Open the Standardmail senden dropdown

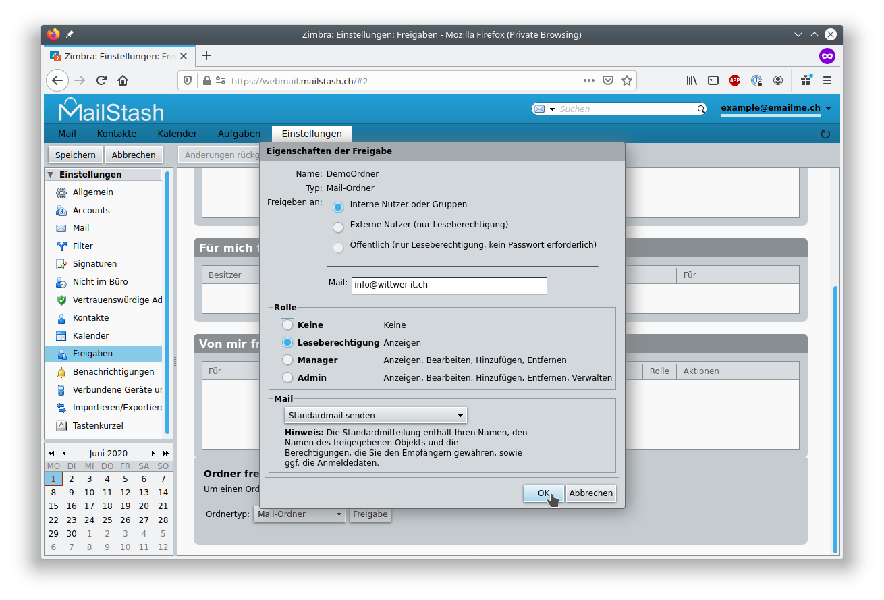375,415
